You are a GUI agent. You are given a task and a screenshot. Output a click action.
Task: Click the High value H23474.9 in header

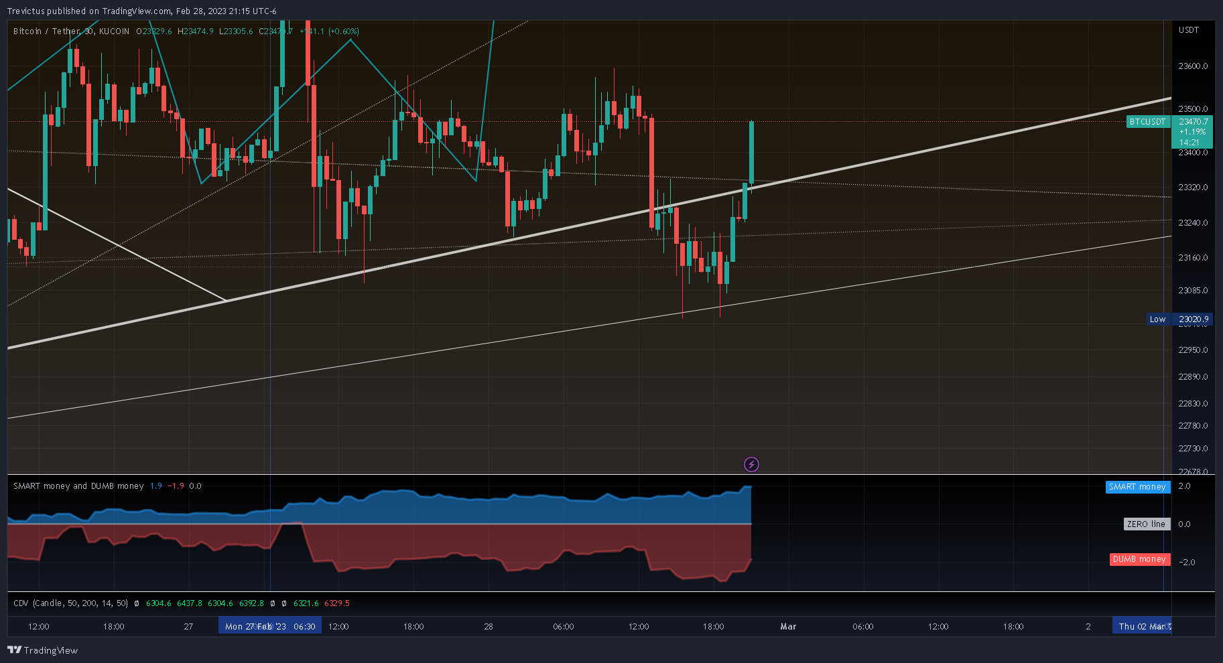pyautogui.click(x=196, y=31)
